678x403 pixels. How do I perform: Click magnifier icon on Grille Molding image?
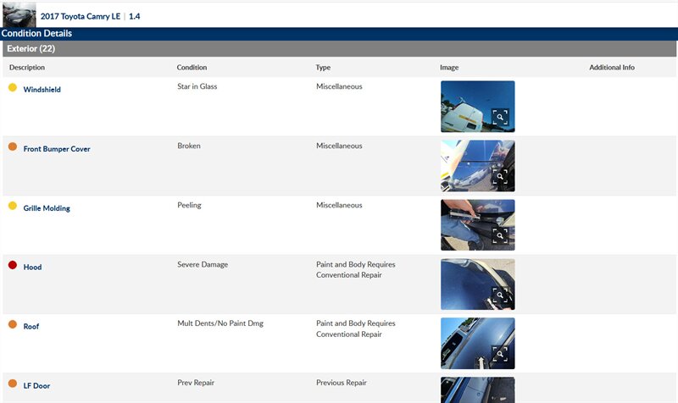coord(500,236)
